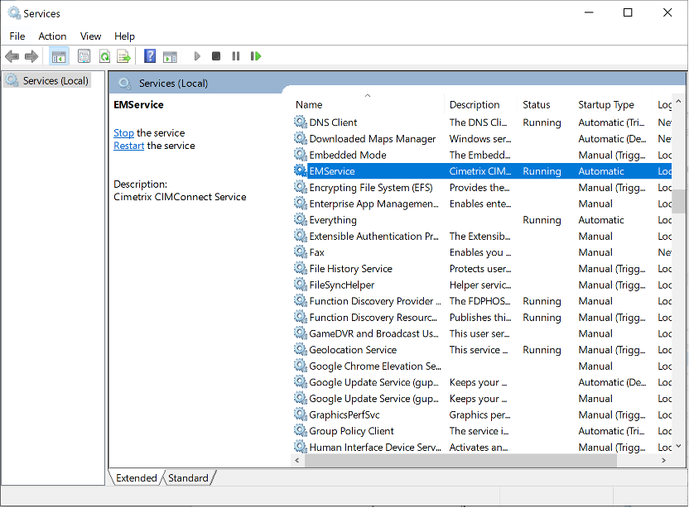The image size is (689, 508).
Task: Sort by the Startup Type column header
Action: click(x=606, y=105)
